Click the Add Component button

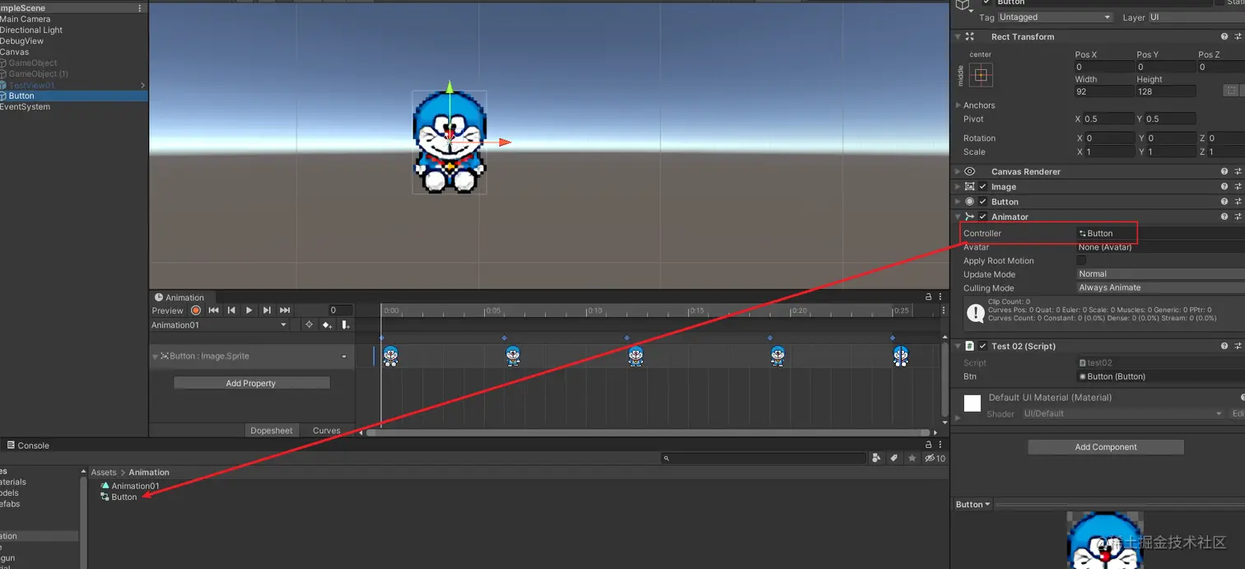pyautogui.click(x=1105, y=446)
